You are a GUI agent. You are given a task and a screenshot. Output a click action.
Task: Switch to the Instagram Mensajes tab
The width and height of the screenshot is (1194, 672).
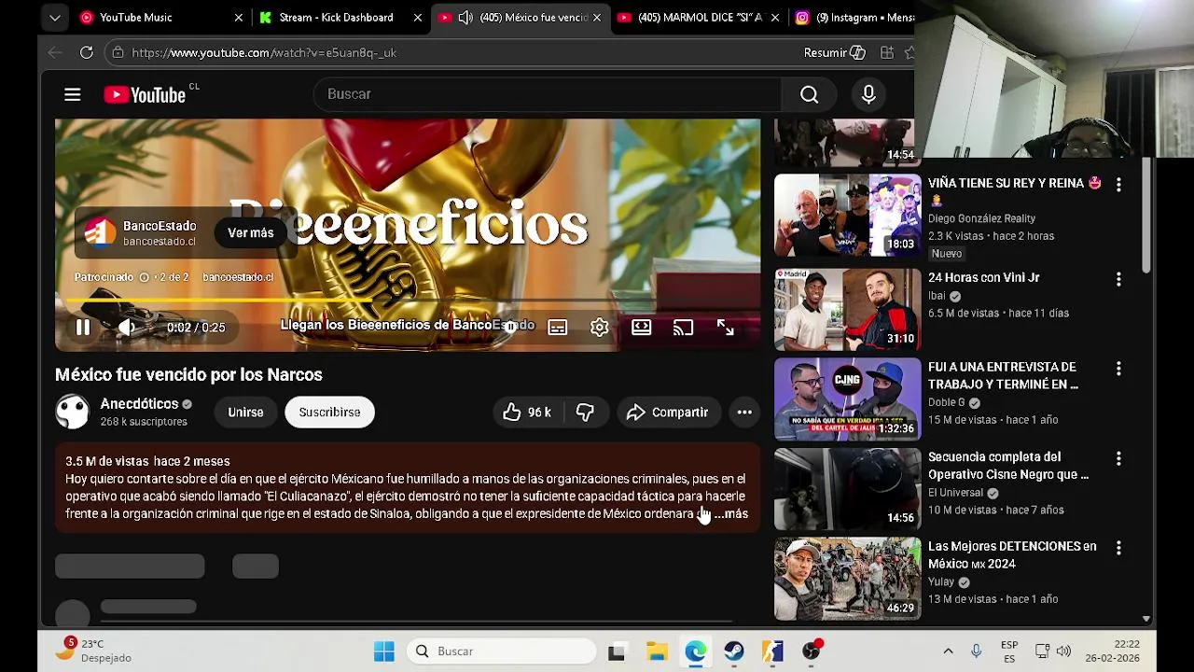(853, 17)
